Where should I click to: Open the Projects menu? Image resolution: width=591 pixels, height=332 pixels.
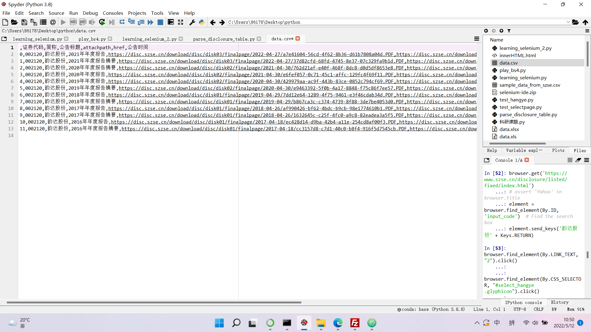(137, 13)
